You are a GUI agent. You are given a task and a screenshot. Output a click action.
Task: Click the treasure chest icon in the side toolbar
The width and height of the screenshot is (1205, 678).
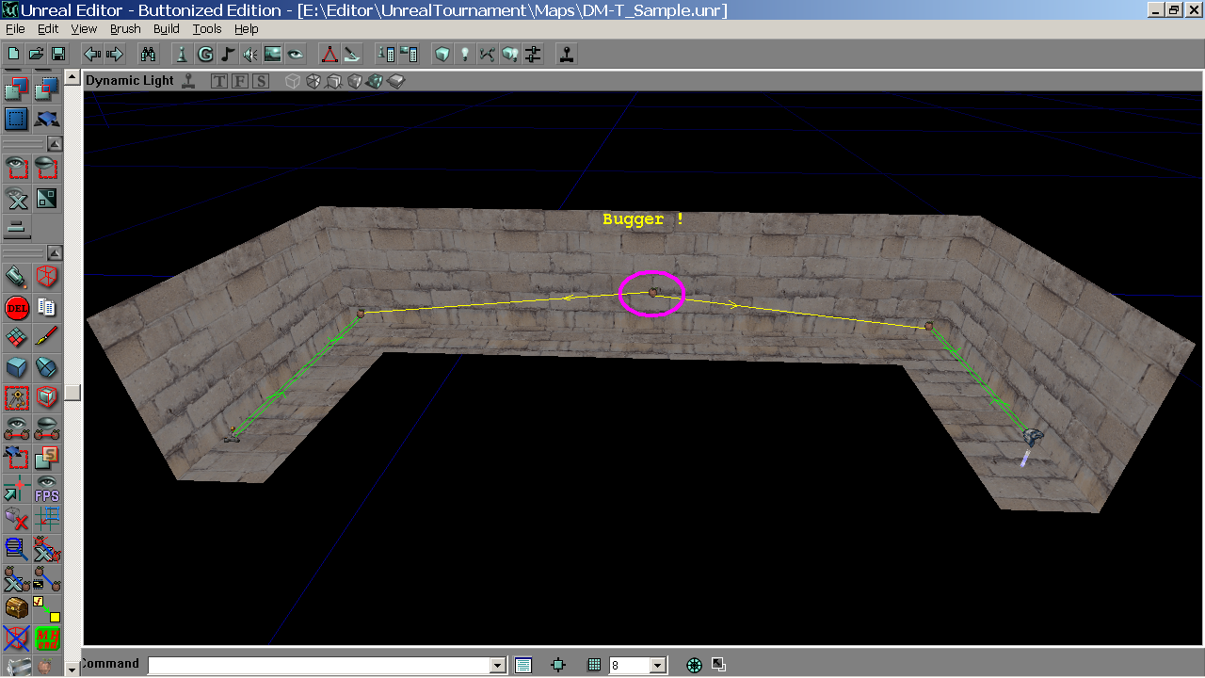tap(17, 608)
